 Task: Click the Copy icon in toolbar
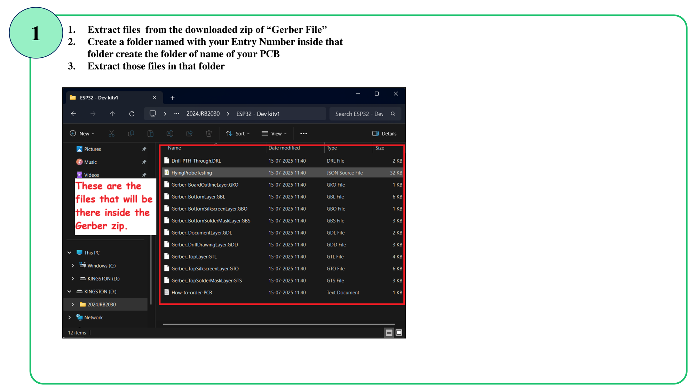point(131,133)
